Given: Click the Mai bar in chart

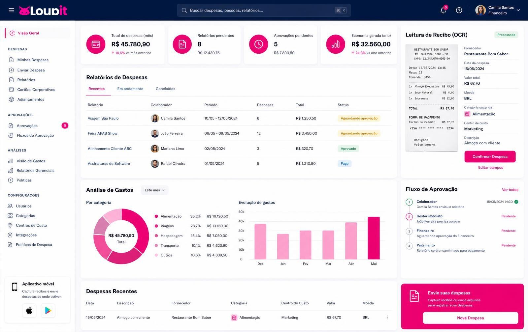Looking at the screenshot, I should click(374, 238).
